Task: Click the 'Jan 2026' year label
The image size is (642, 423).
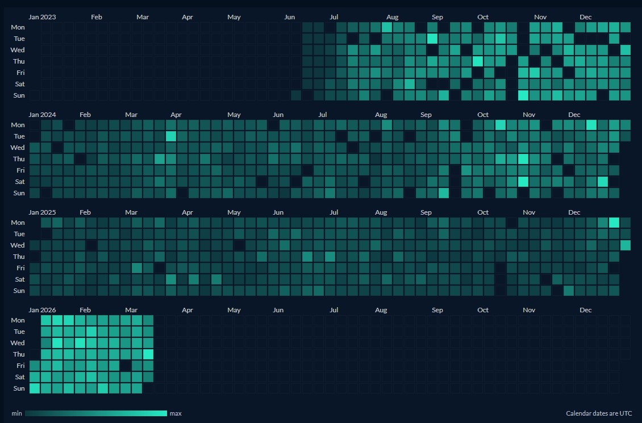Action: pyautogui.click(x=42, y=311)
